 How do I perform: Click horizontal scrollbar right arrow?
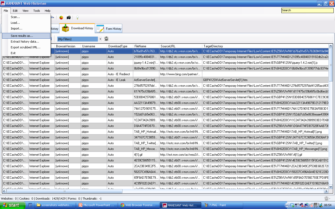(x=326, y=191)
